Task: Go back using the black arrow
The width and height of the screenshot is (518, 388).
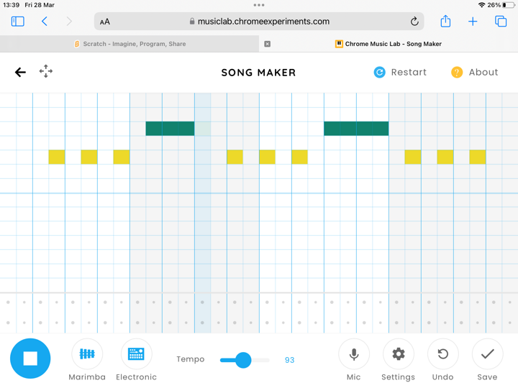Action: click(20, 72)
